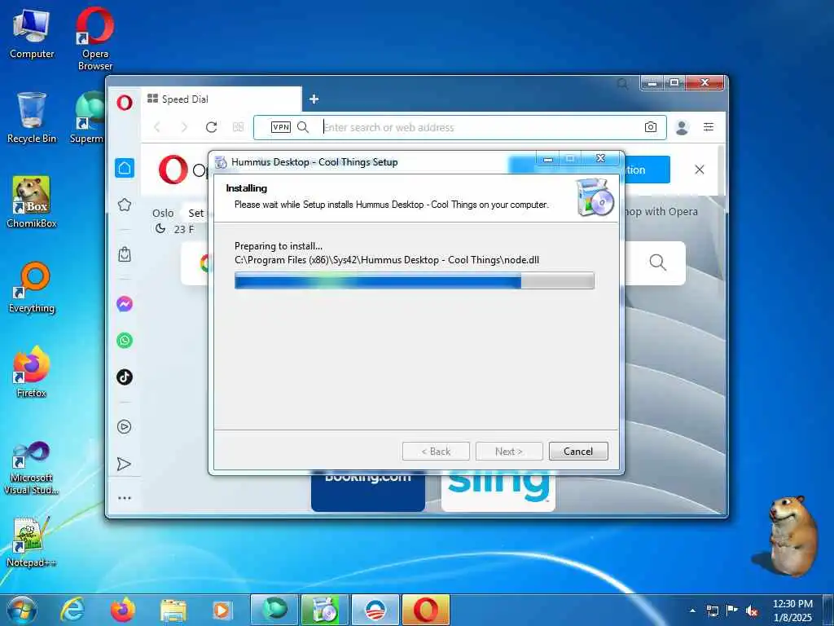Open Opera account profile icon
Screen dimensions: 834x626
click(x=682, y=127)
